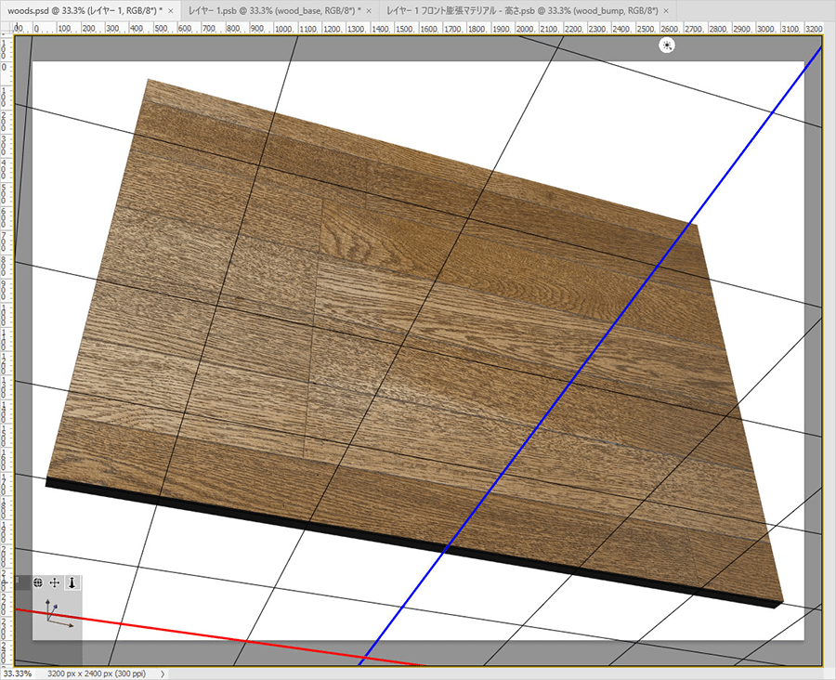The width and height of the screenshot is (836, 680).
Task: Select the 3D Dolly camera icon
Action: click(x=72, y=583)
